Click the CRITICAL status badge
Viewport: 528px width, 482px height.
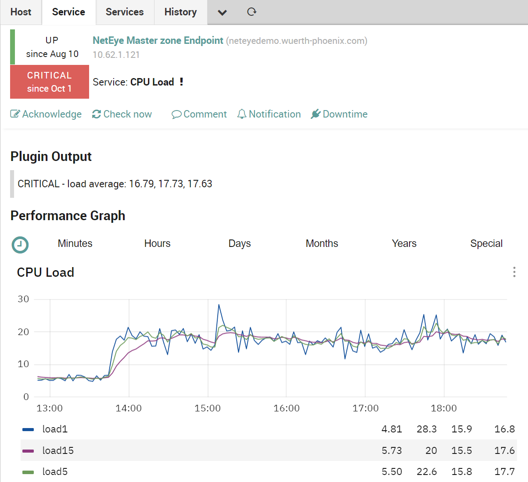[x=49, y=82]
